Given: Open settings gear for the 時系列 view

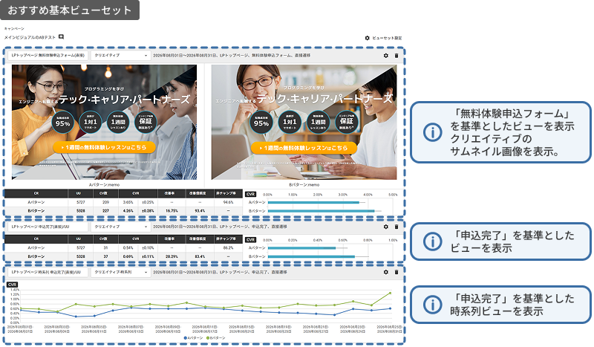Looking at the screenshot, I should (x=385, y=272).
